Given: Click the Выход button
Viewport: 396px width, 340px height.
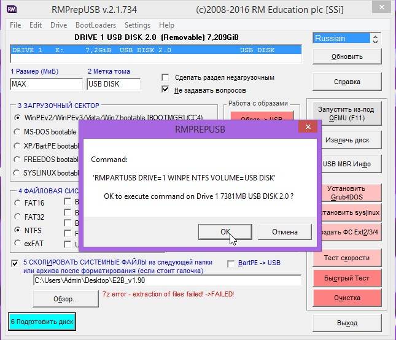Looking at the screenshot, I should [347, 323].
